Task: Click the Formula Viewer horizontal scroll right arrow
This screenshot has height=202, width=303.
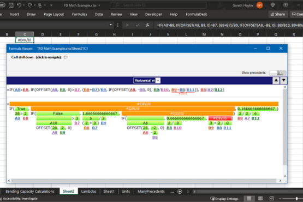Action: 280,181
